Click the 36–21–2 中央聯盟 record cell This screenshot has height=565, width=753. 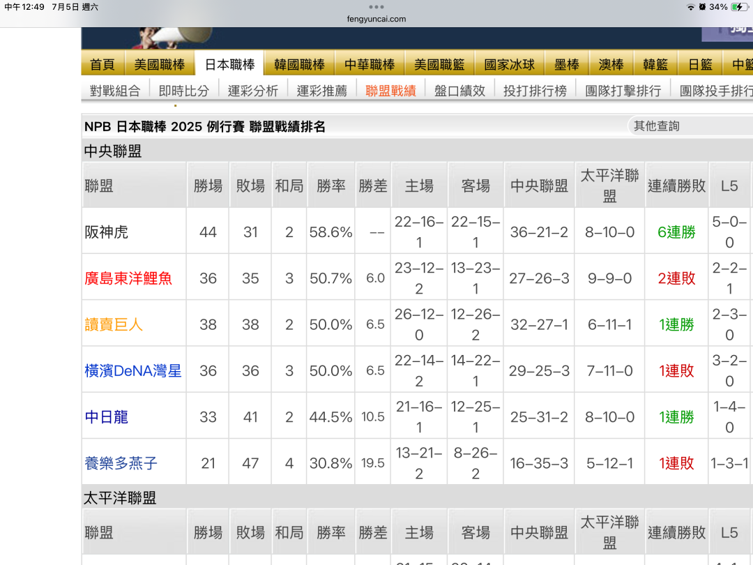click(539, 232)
